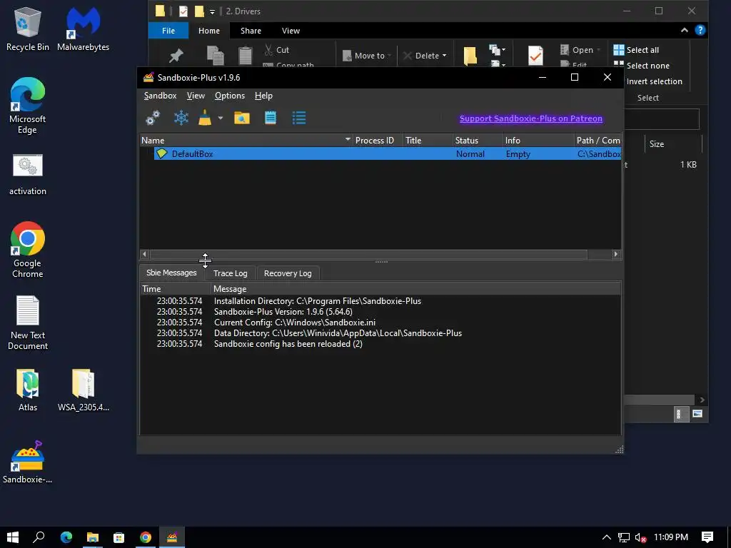Click Open button in Explorer ribbon
The image size is (731, 548).
point(580,50)
